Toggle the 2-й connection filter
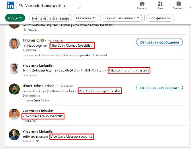191x149 pixels. [x=43, y=18]
